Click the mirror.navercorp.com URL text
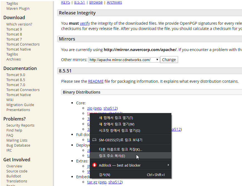Screen dimensions: 242x186 point(140,50)
